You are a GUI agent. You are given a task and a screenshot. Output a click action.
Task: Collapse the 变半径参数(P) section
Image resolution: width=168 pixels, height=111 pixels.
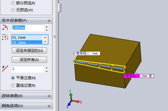click(x=49, y=21)
